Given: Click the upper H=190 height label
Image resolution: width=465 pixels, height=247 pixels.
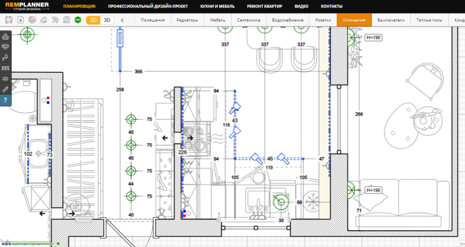Looking at the screenshot, I should 373,37.
